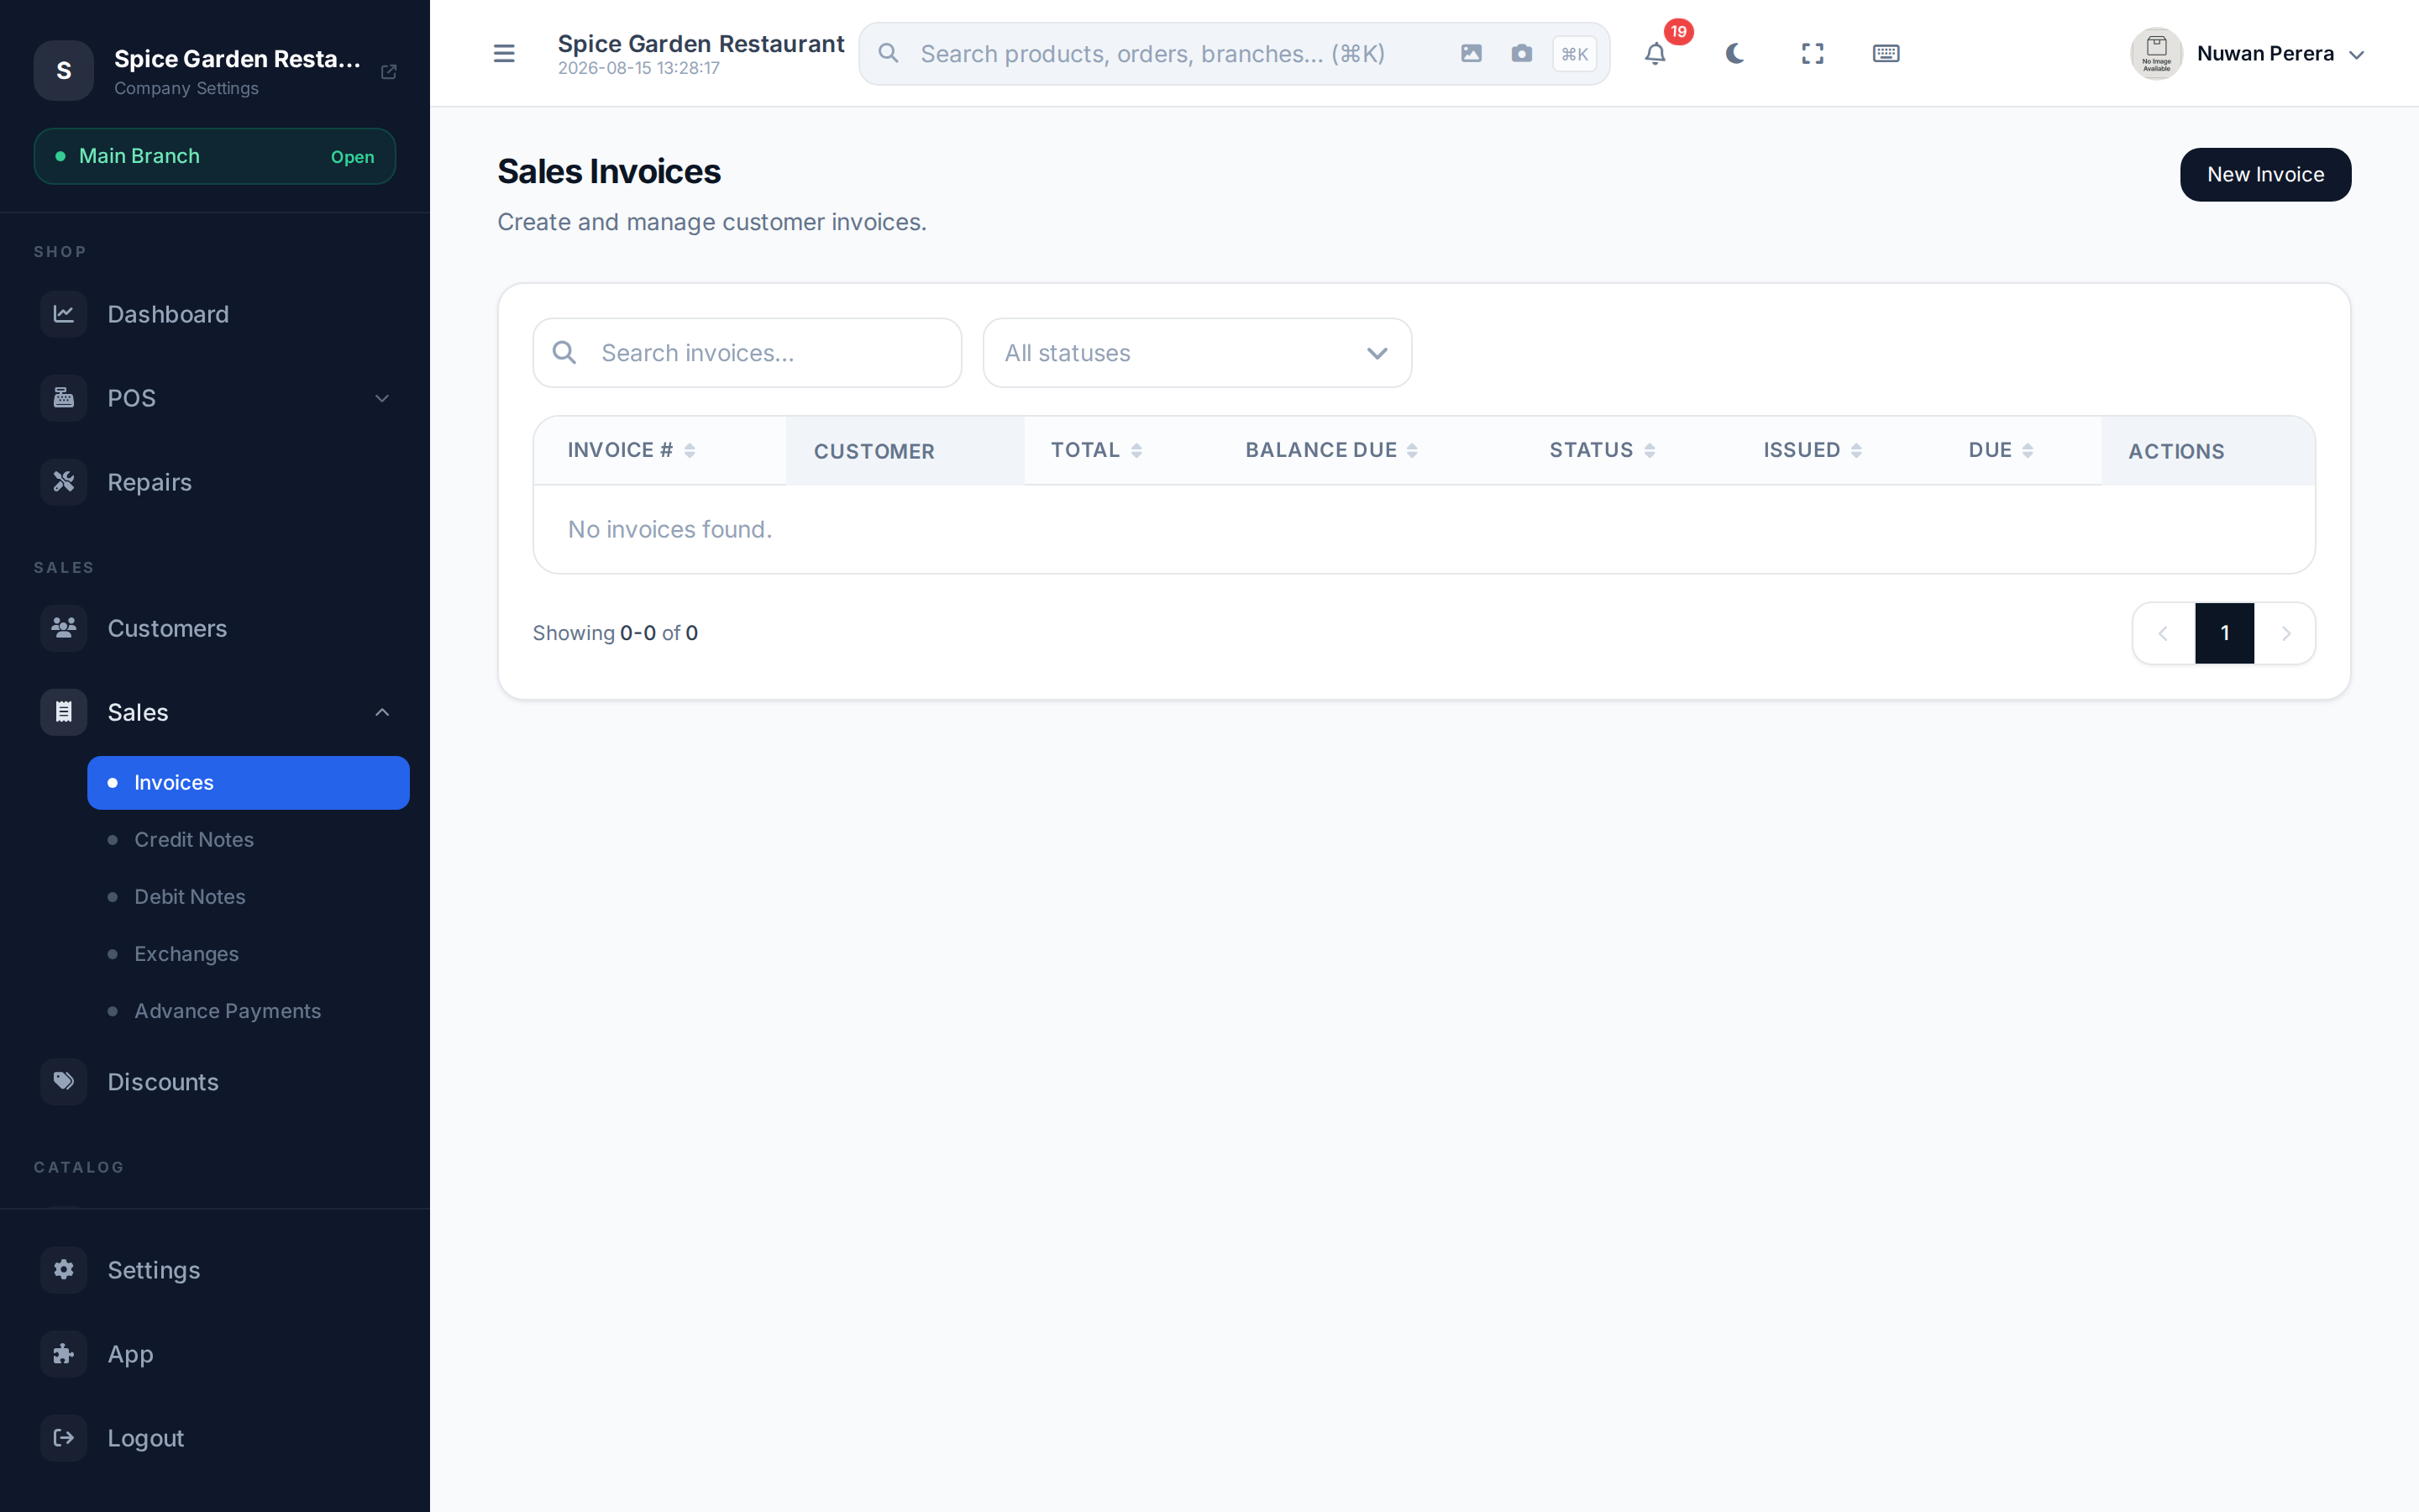The height and width of the screenshot is (1512, 2419).
Task: Click the Sales receipt icon
Action: 64,712
